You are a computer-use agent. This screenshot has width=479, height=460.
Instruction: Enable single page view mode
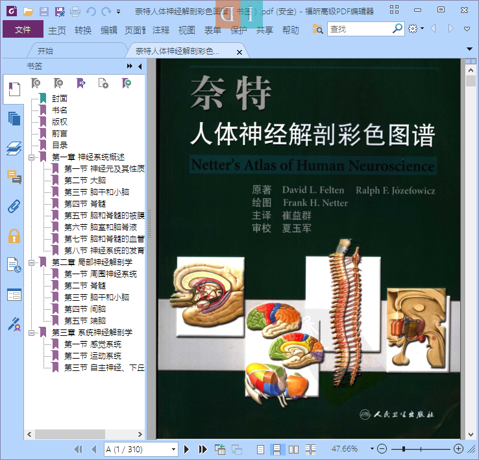coord(260,450)
